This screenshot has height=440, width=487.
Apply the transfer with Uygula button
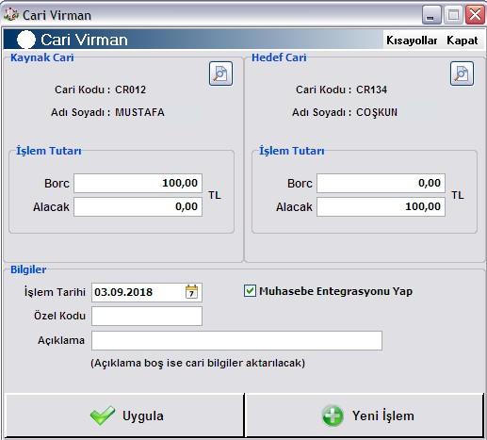pos(124,416)
